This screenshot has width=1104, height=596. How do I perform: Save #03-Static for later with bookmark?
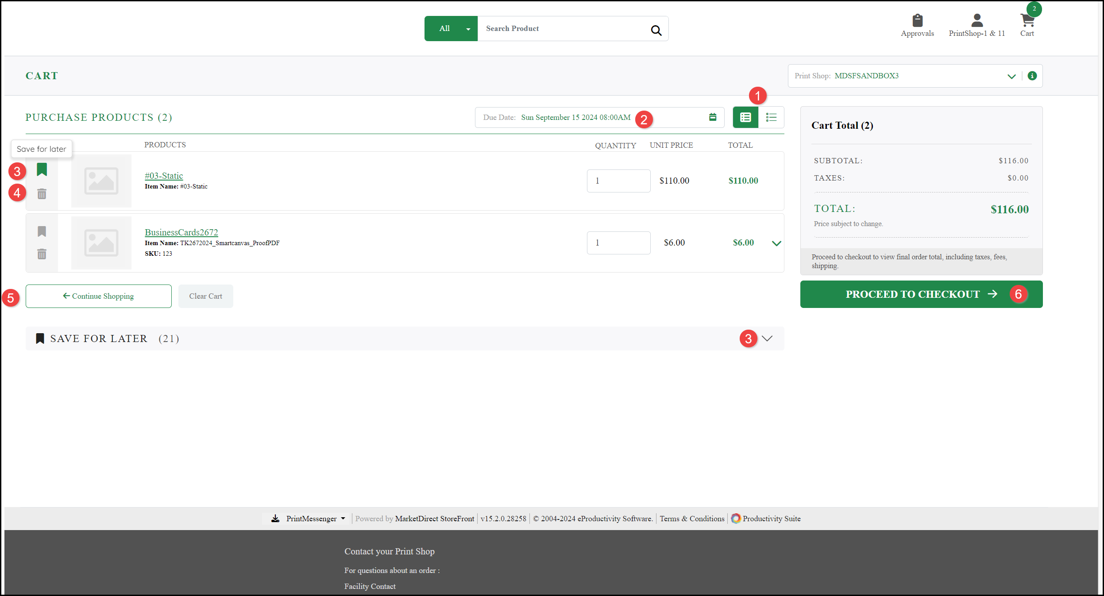[x=42, y=169]
